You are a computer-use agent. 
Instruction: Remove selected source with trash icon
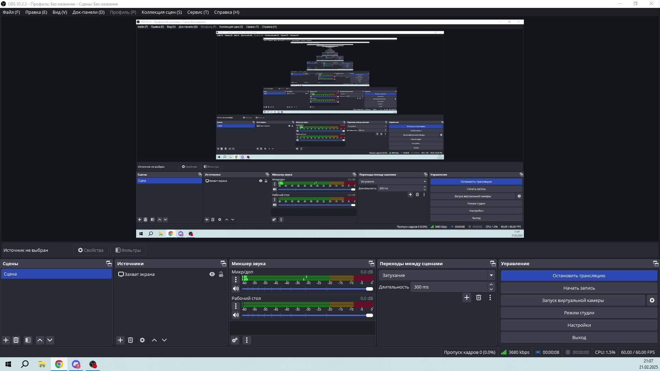[x=130, y=340]
